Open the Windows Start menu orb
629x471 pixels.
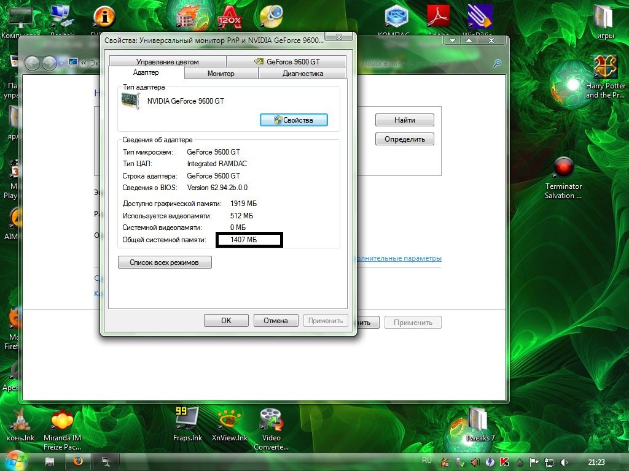(x=16, y=460)
